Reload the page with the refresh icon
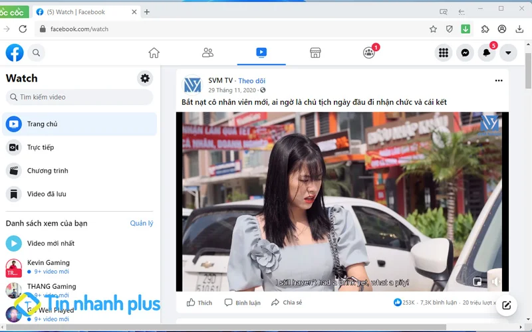This screenshot has width=532, height=332. click(23, 29)
